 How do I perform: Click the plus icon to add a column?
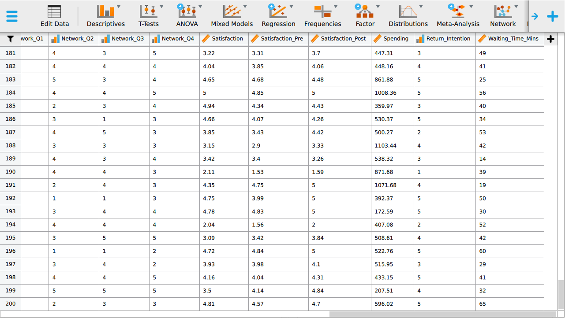tap(550, 39)
